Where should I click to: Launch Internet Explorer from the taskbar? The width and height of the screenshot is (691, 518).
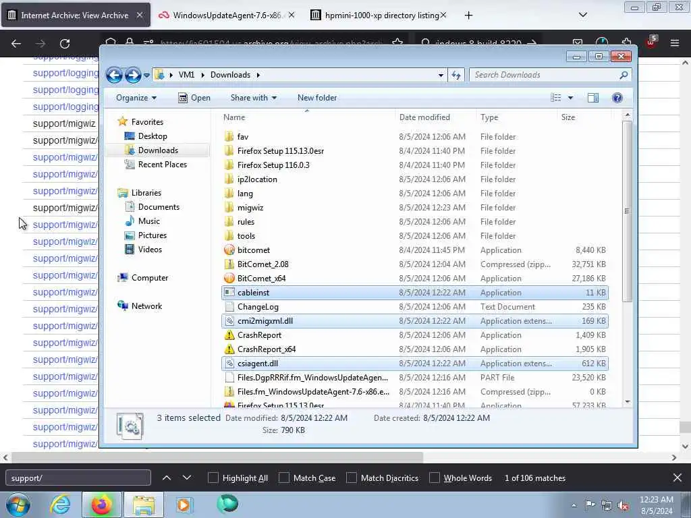(x=60, y=505)
